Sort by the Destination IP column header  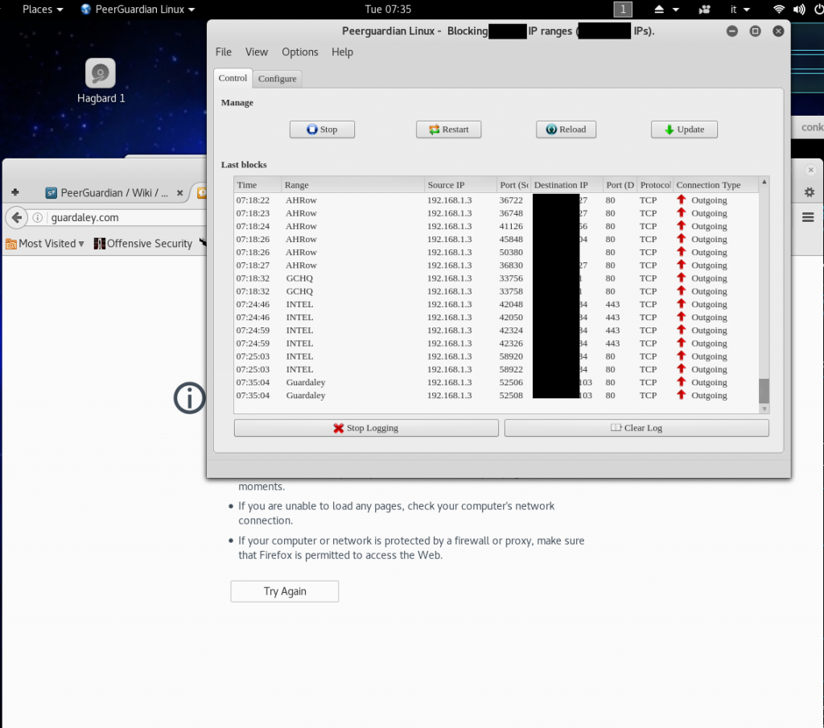click(x=567, y=185)
